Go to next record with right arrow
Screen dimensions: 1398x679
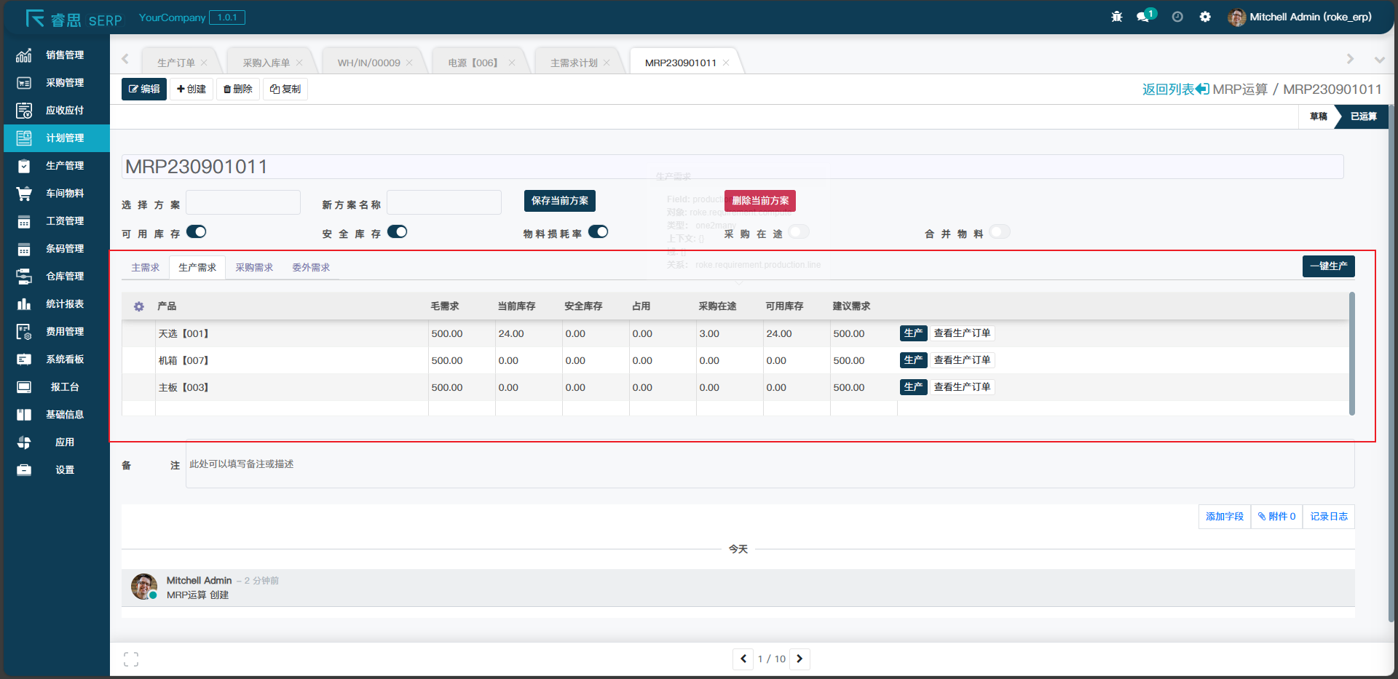pos(799,659)
